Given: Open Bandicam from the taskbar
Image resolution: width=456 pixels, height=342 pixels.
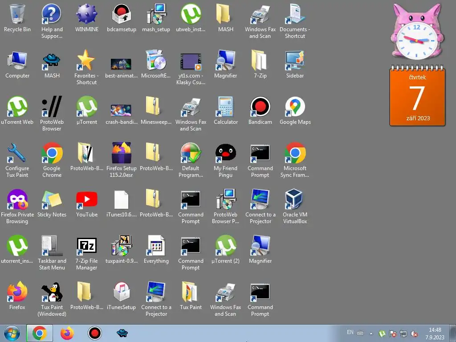Looking at the screenshot, I should click(95, 333).
